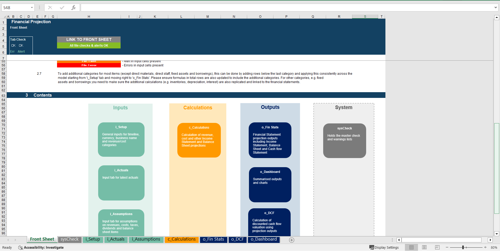
Task: Click the vertical scrollbar down arrow
Action: pos(497,234)
